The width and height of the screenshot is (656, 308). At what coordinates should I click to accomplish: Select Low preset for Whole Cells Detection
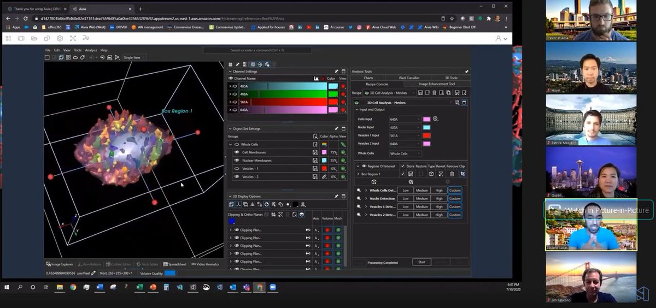(405, 190)
